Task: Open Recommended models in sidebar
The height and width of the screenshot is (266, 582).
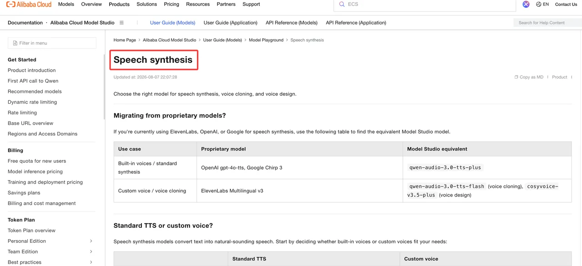Action: pyautogui.click(x=35, y=91)
